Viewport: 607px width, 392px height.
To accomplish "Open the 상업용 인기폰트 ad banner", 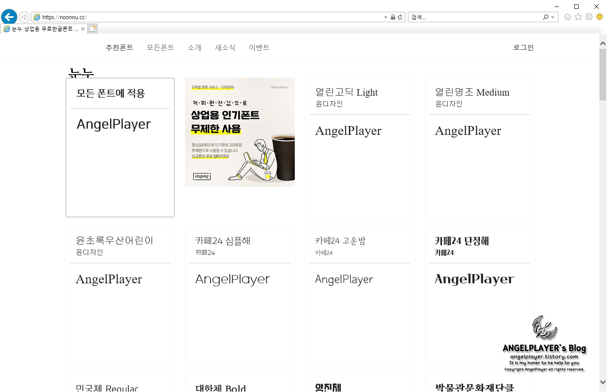I will pos(240,132).
